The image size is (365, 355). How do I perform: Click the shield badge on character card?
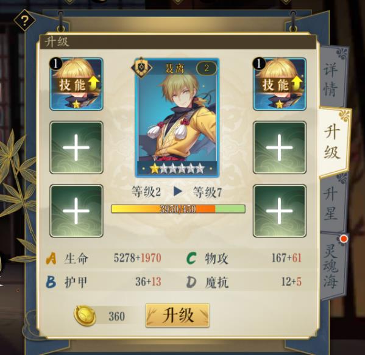[x=141, y=68]
